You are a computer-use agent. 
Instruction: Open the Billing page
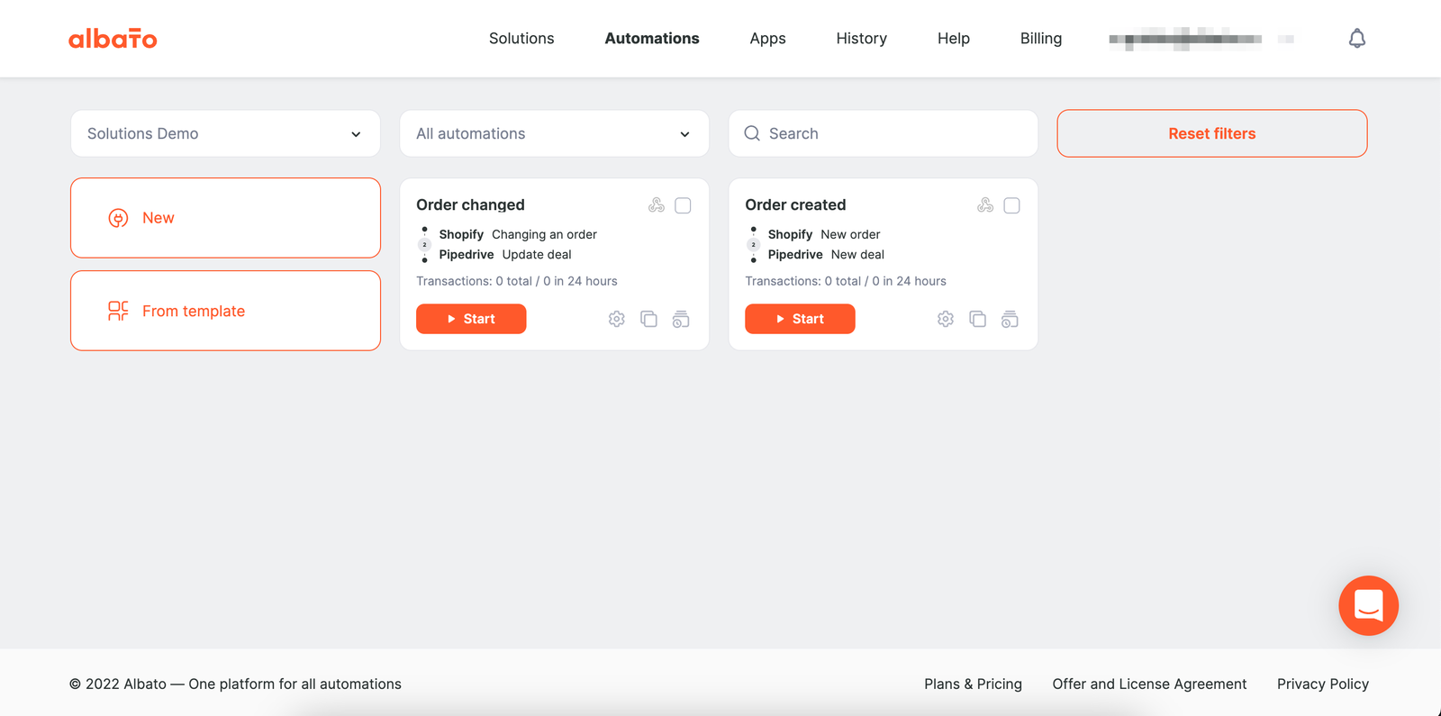(1041, 38)
